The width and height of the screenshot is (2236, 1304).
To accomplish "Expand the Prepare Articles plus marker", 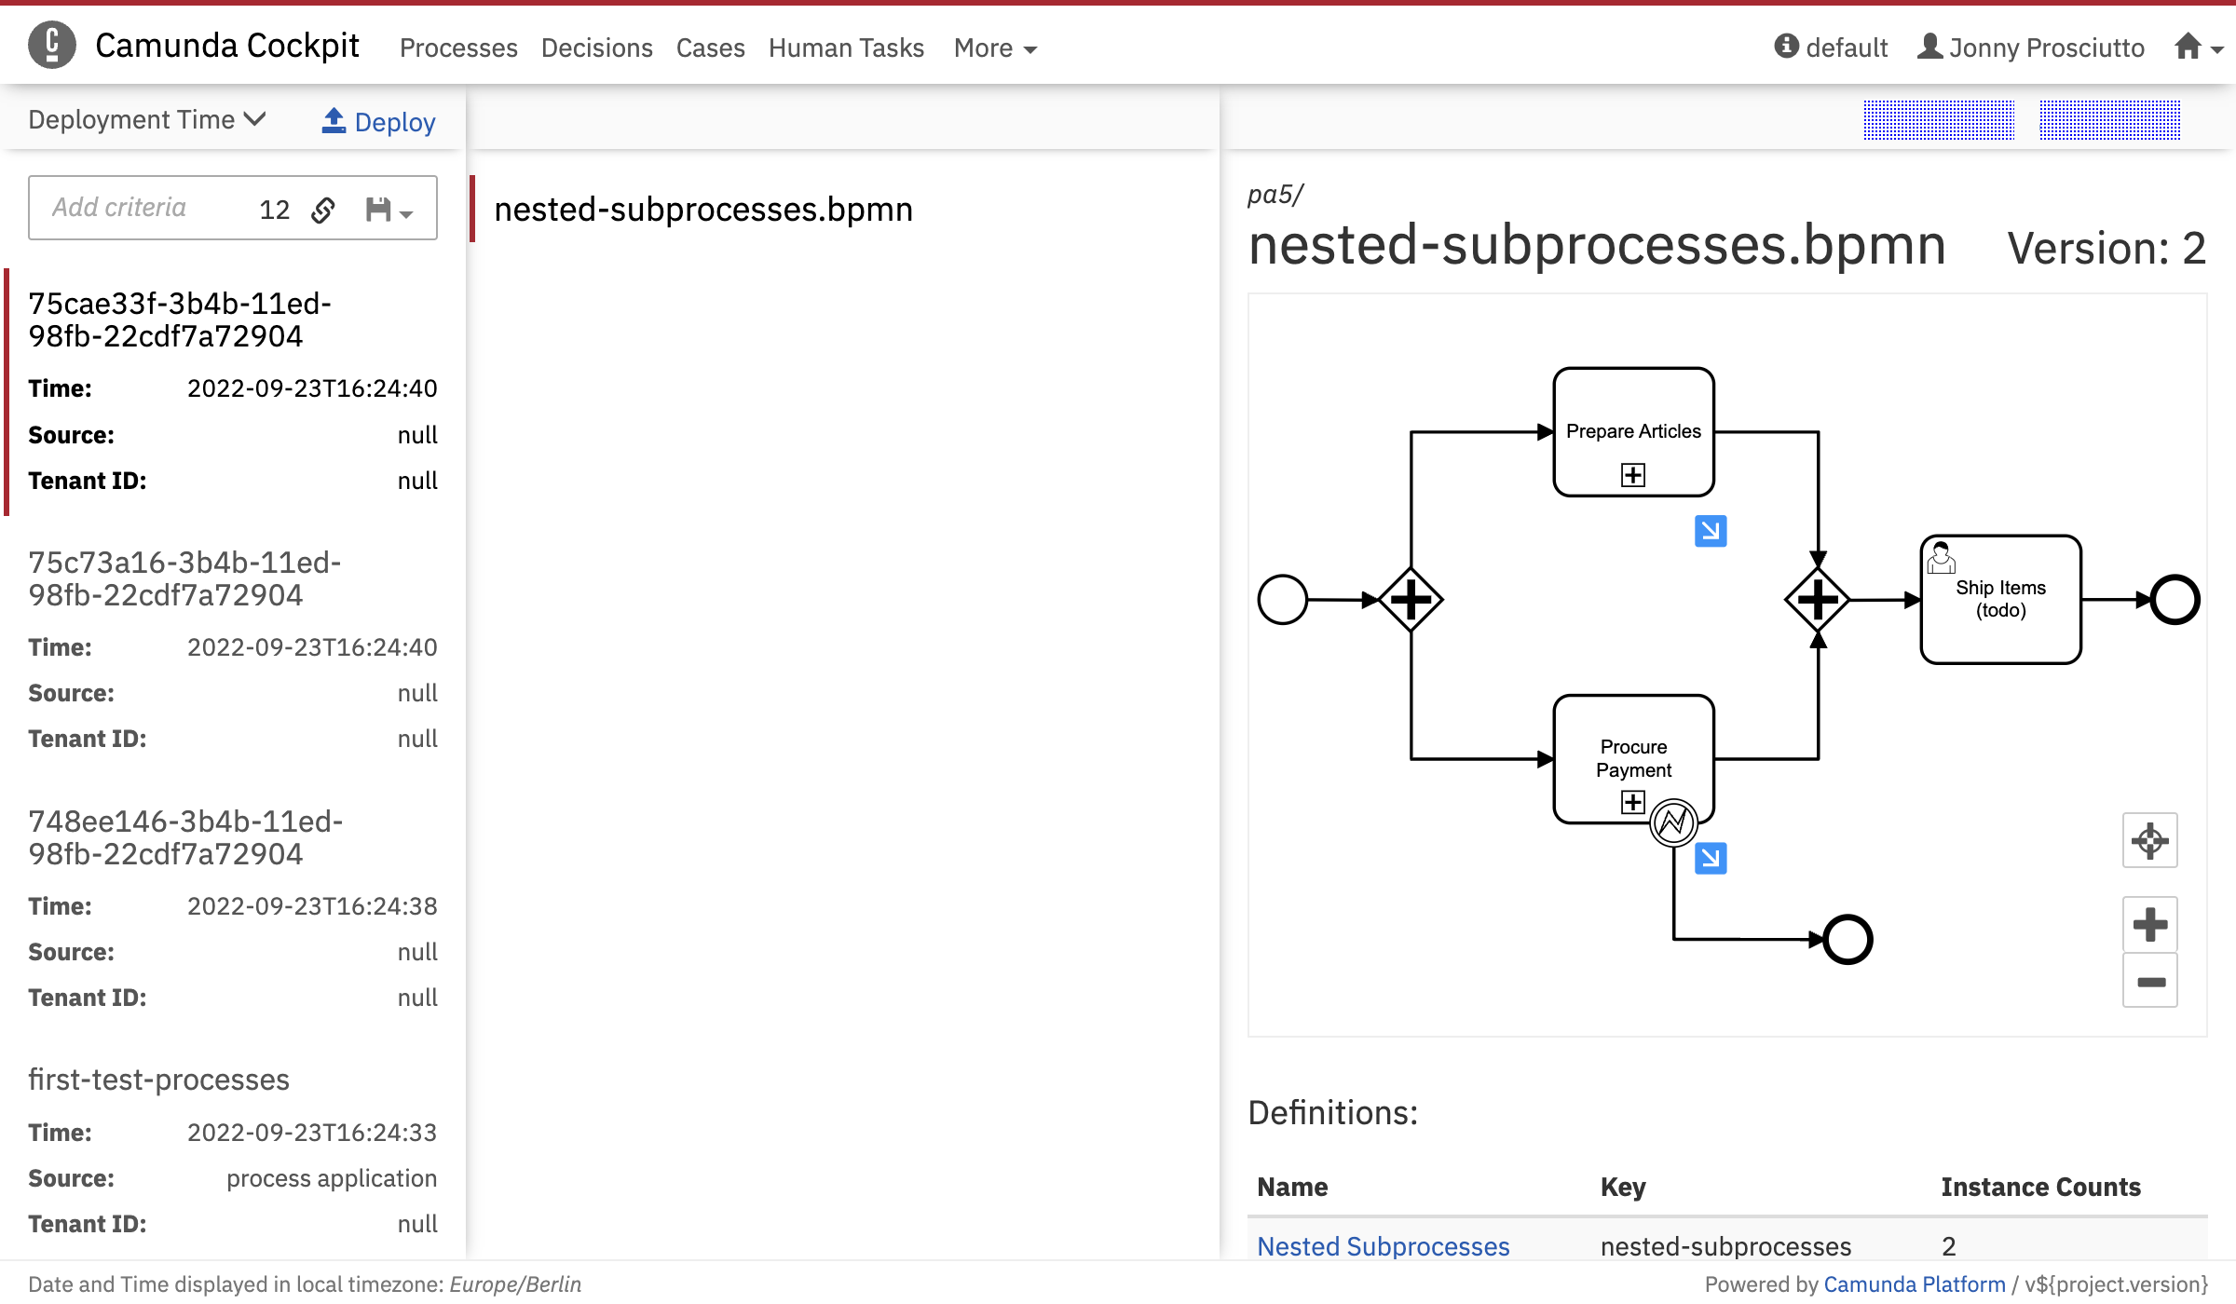I will (x=1633, y=475).
